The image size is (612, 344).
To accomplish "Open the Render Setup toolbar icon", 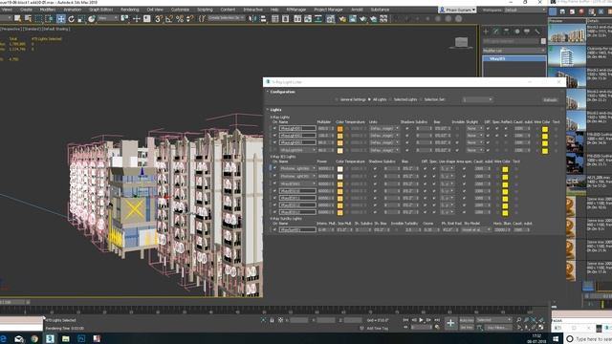I will click(x=342, y=18).
